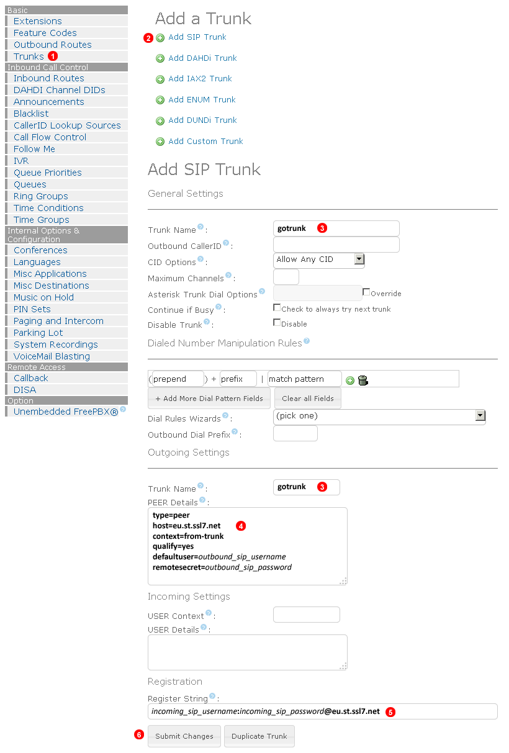509x753 pixels.
Task: Click trash can icon in dial pattern row
Action: coord(363,381)
